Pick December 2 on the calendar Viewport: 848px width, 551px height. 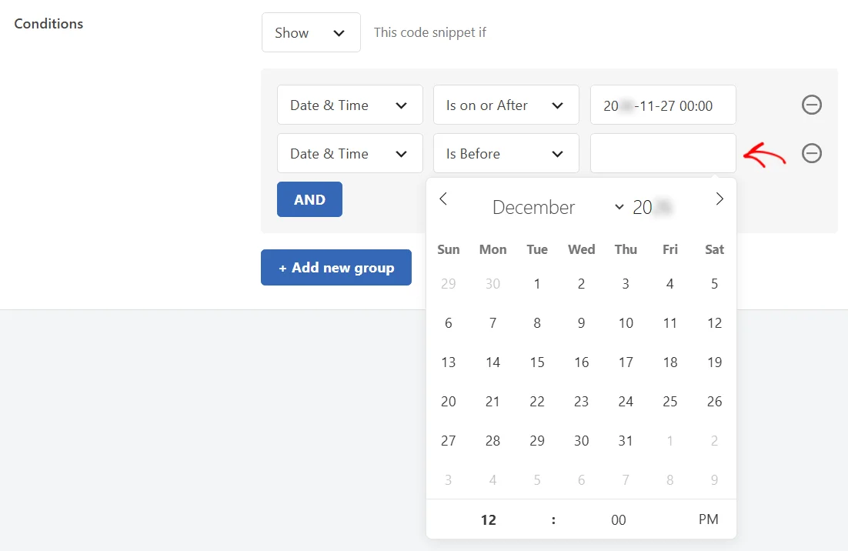[x=582, y=284]
